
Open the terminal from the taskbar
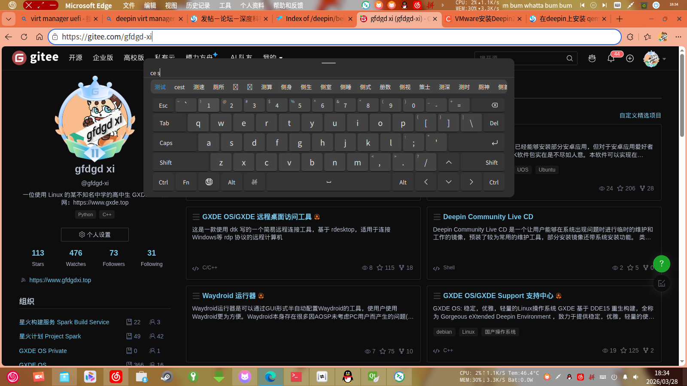pos(296,377)
